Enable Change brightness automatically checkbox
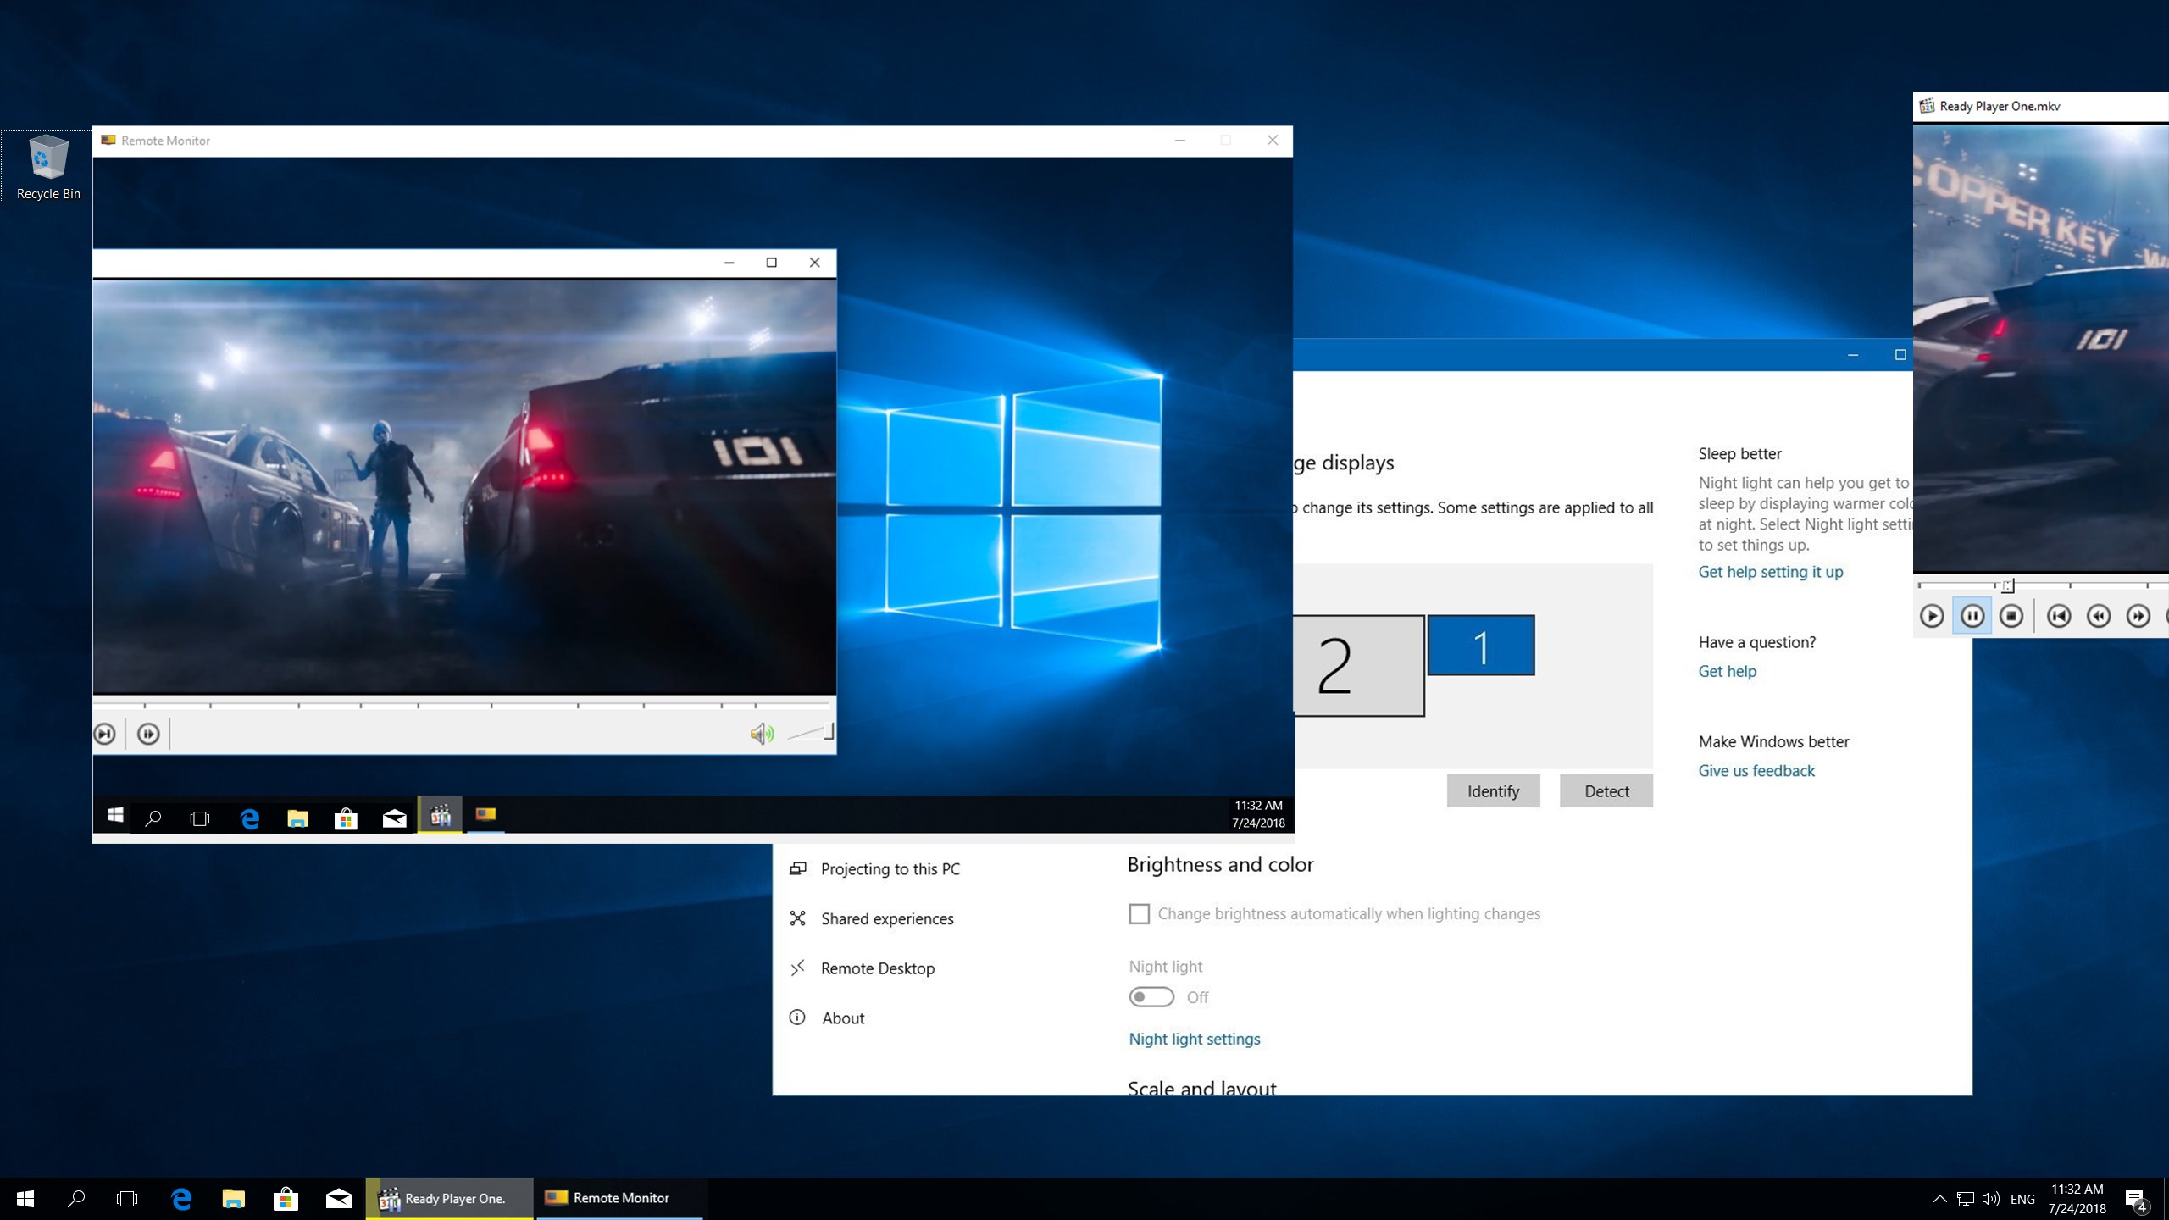2169x1220 pixels. point(1139,914)
